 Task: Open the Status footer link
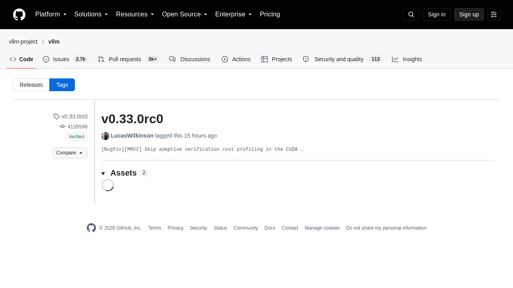tap(220, 228)
